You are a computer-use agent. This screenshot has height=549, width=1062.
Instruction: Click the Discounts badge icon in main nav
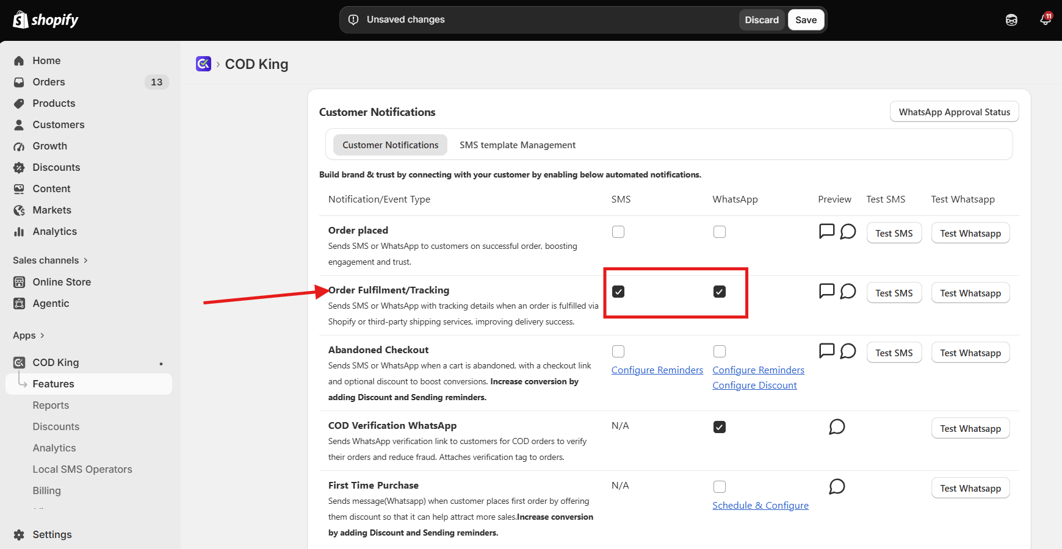click(x=19, y=167)
